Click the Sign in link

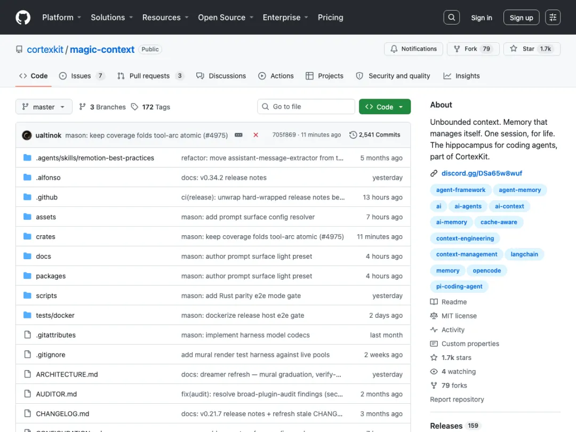click(481, 18)
